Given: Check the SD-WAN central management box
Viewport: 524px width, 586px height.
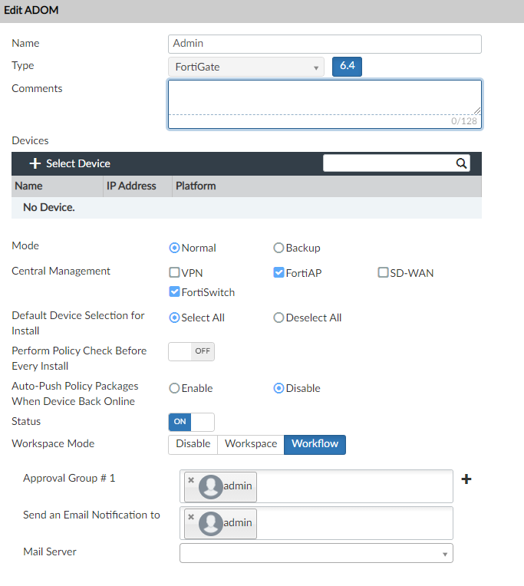Looking at the screenshot, I should [x=383, y=272].
